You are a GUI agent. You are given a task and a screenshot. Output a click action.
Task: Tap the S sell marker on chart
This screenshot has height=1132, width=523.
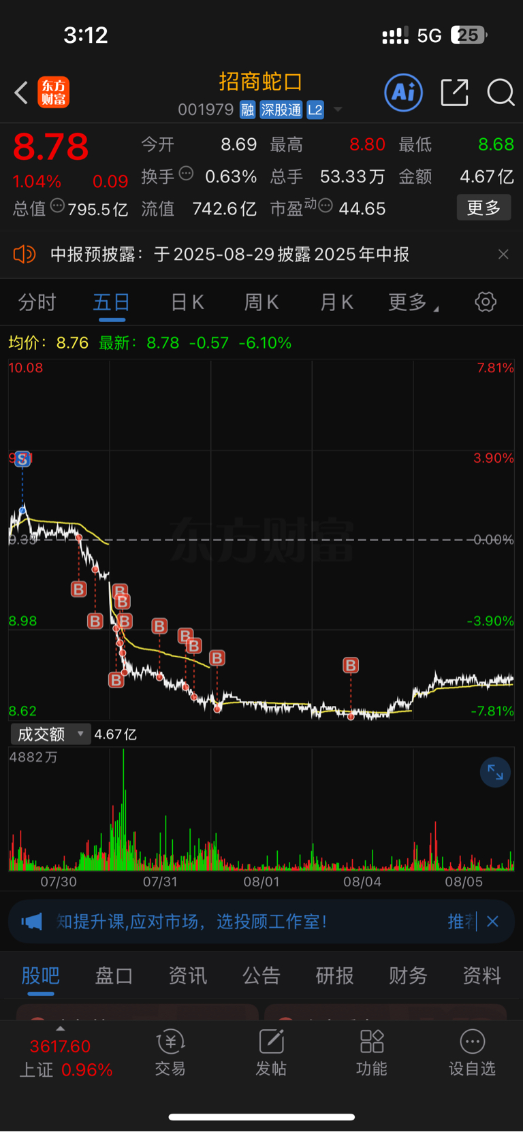pos(22,459)
